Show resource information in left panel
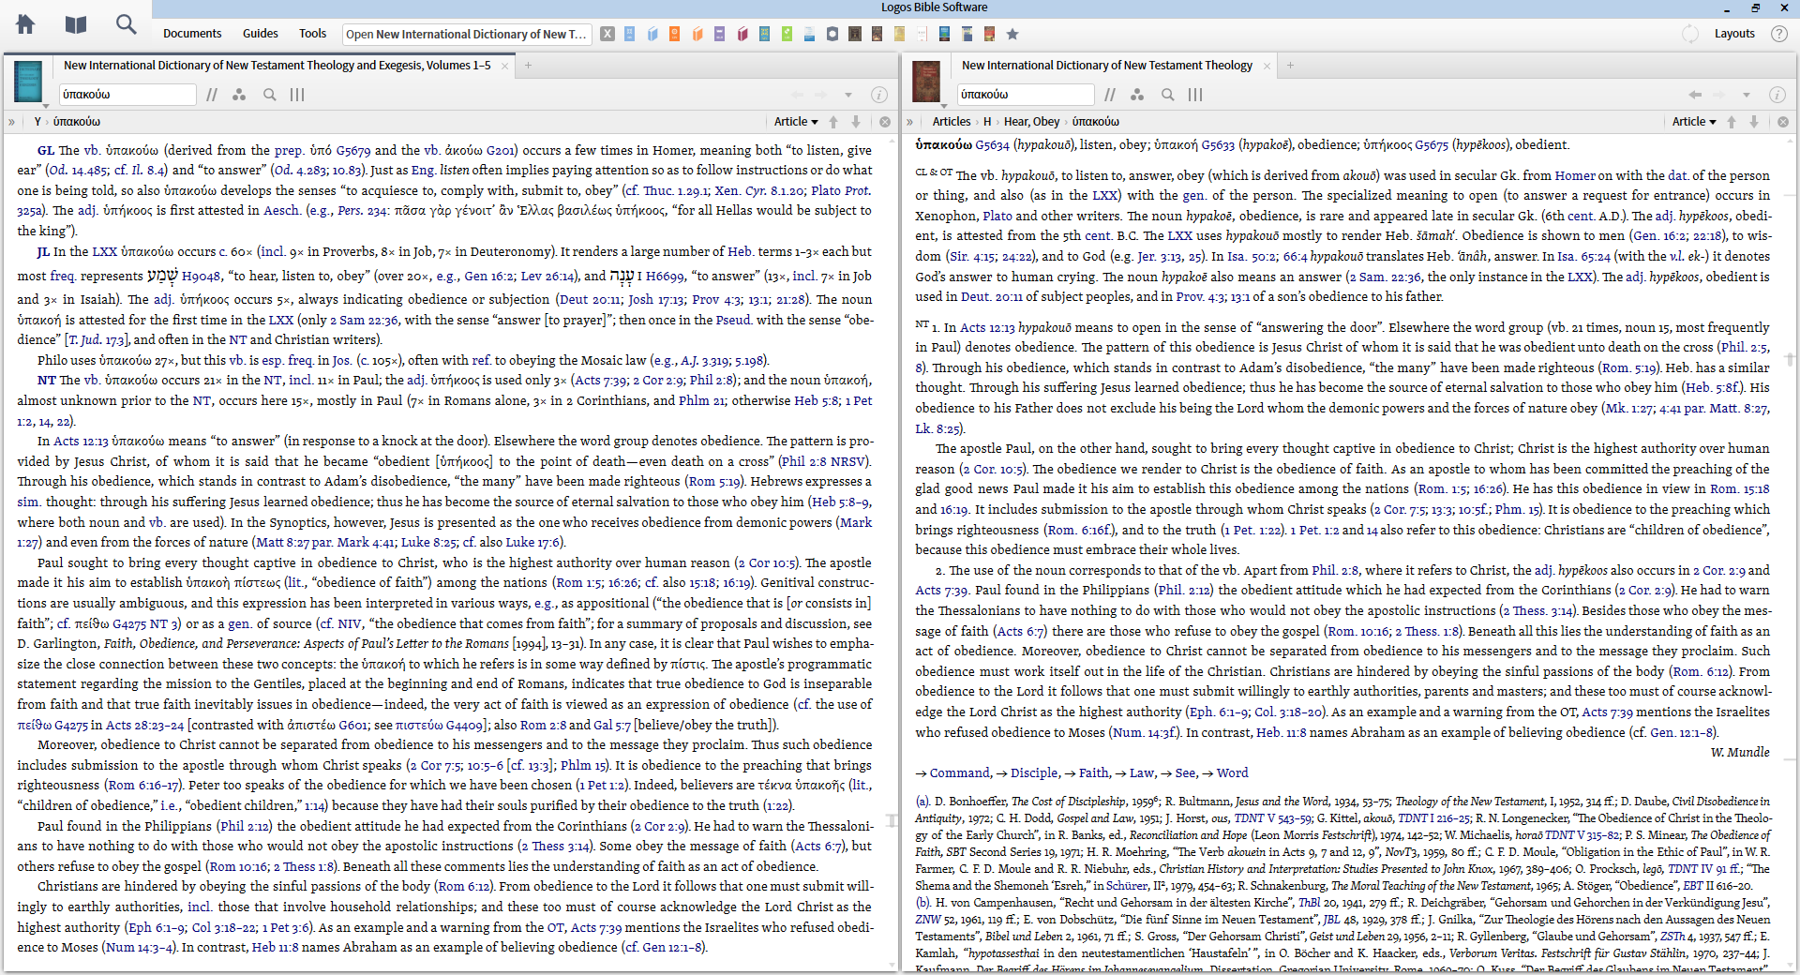 (879, 95)
